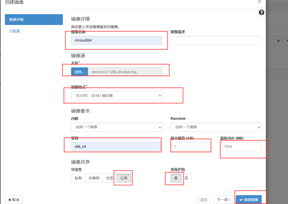
Task: Click the help question mark icon
Action: [261, 12]
